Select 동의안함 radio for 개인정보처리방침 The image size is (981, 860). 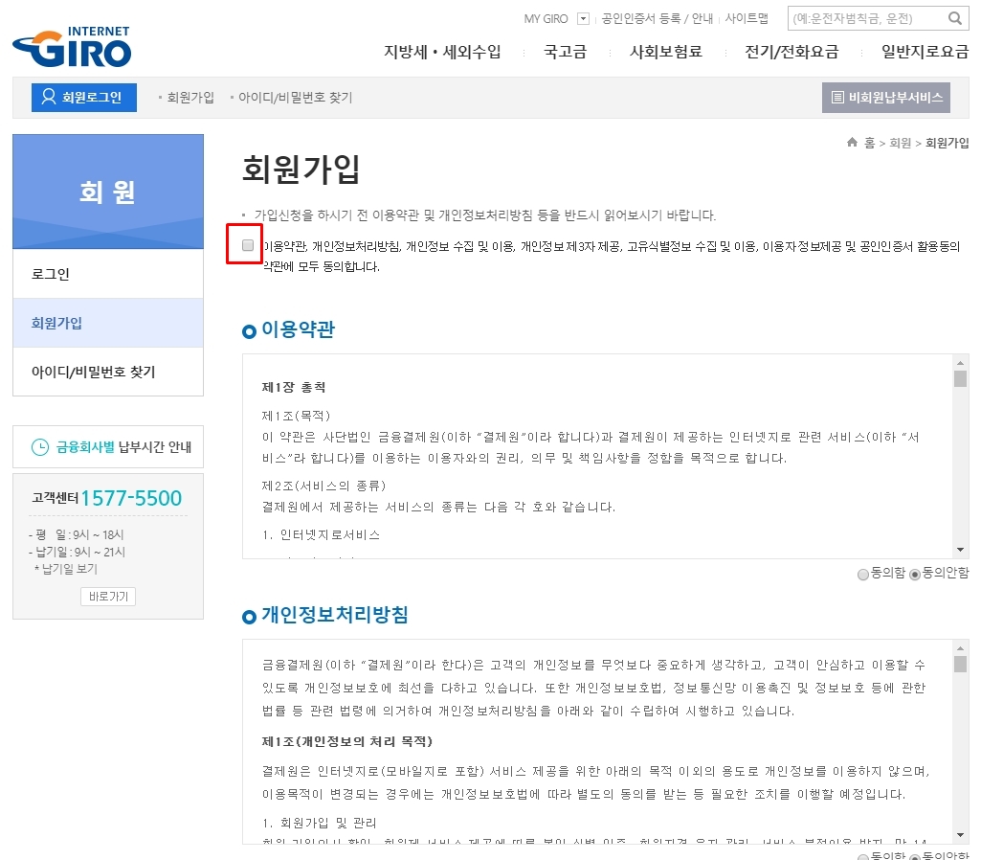[x=915, y=857]
